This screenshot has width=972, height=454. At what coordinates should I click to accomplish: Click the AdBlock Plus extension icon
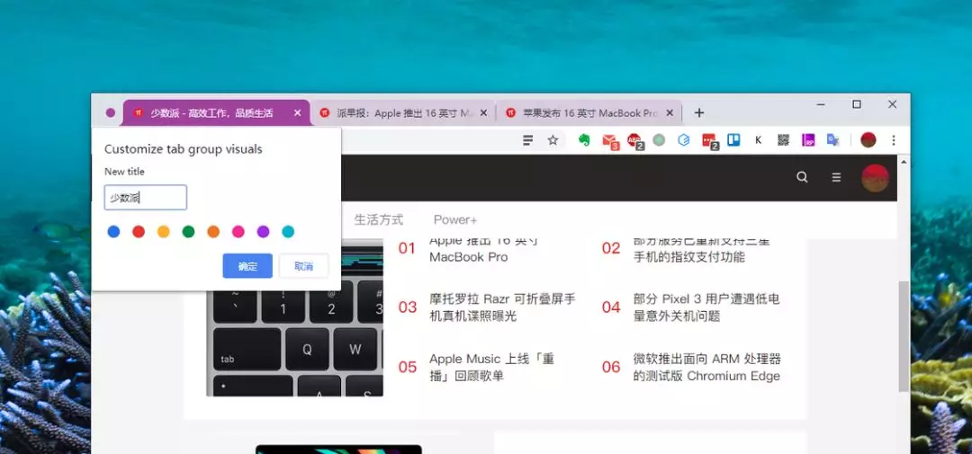pos(634,140)
